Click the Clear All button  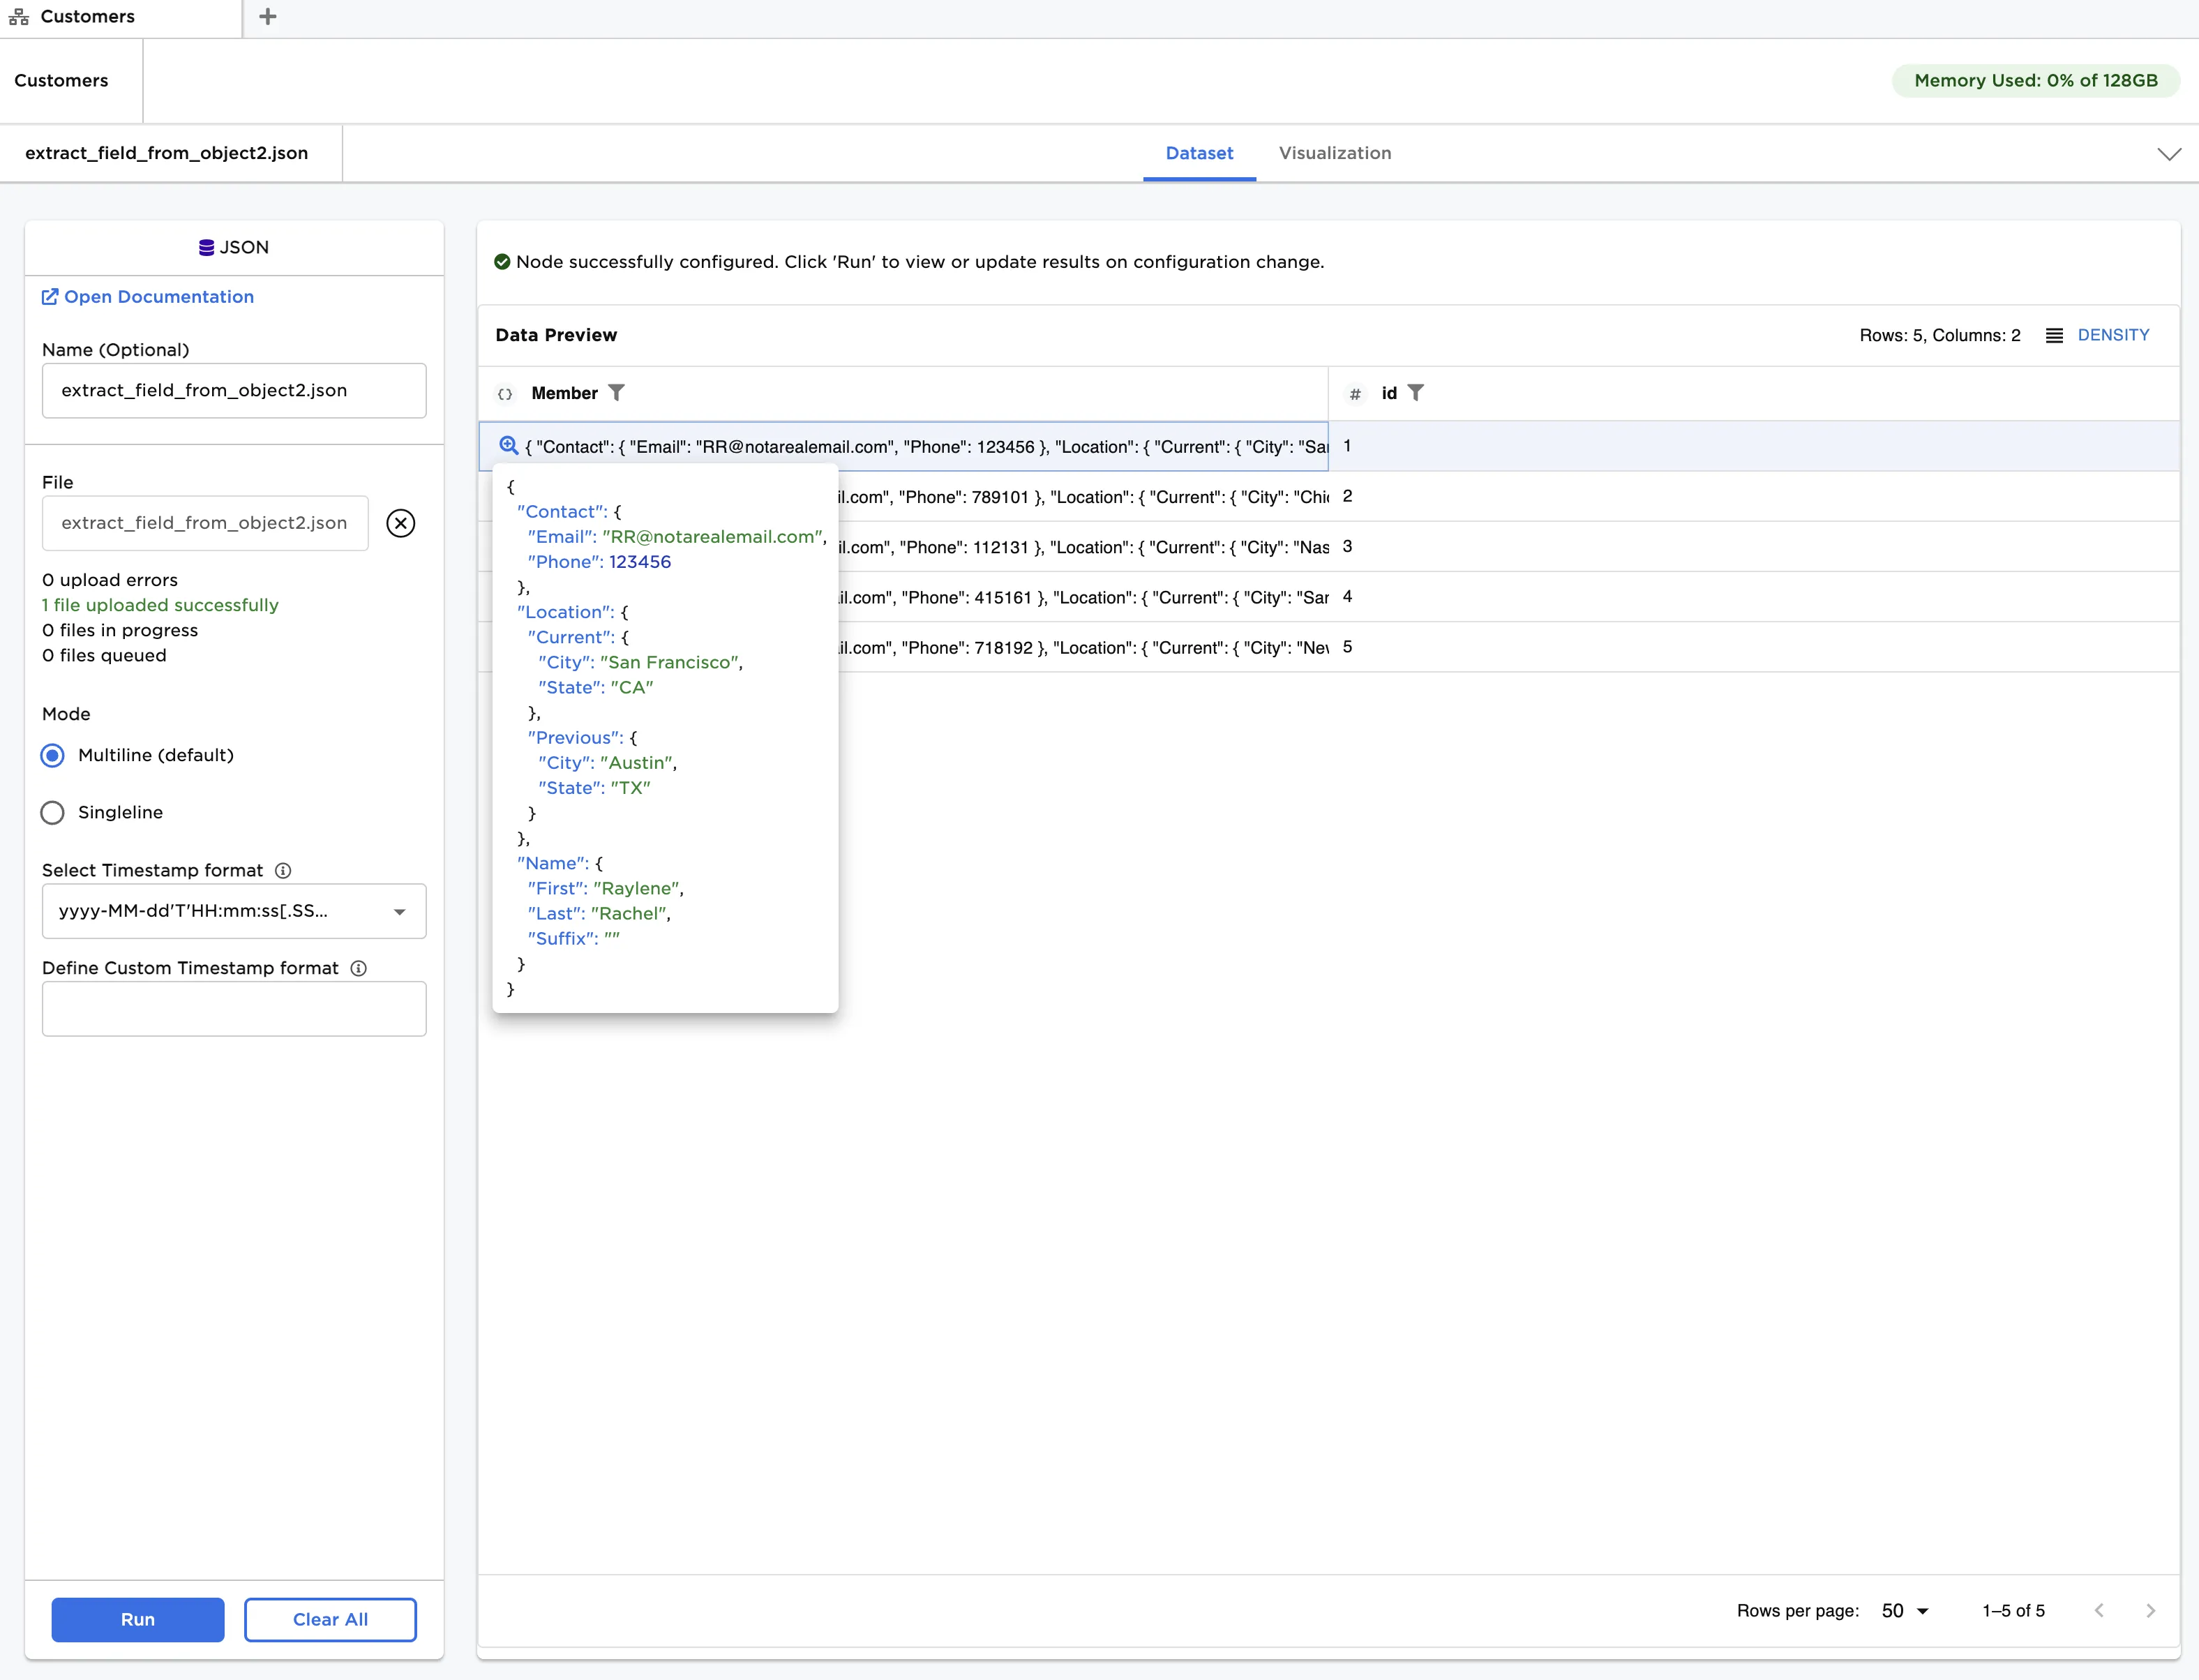[330, 1619]
